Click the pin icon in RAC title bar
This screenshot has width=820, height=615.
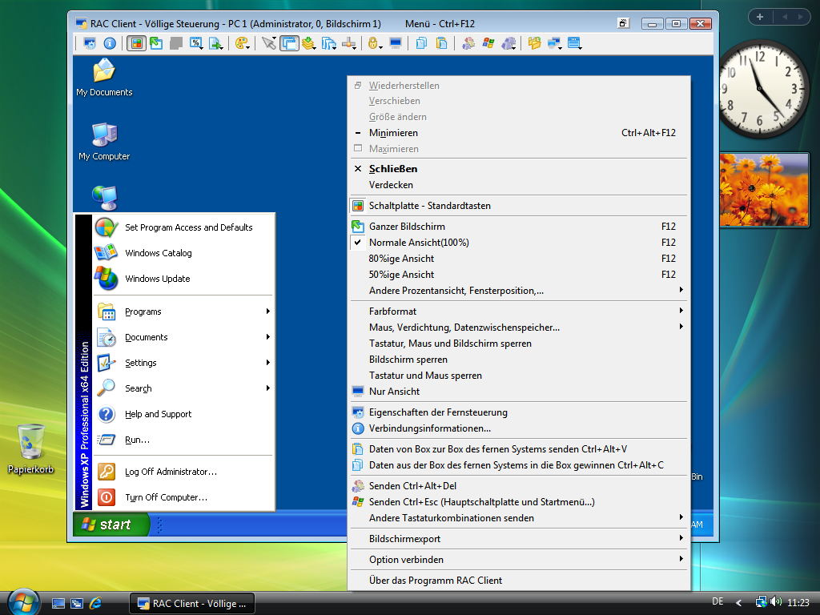[623, 23]
